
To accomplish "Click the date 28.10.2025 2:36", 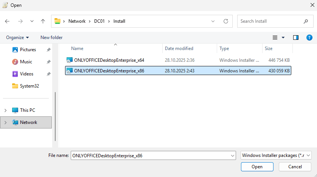I will pos(180,60).
